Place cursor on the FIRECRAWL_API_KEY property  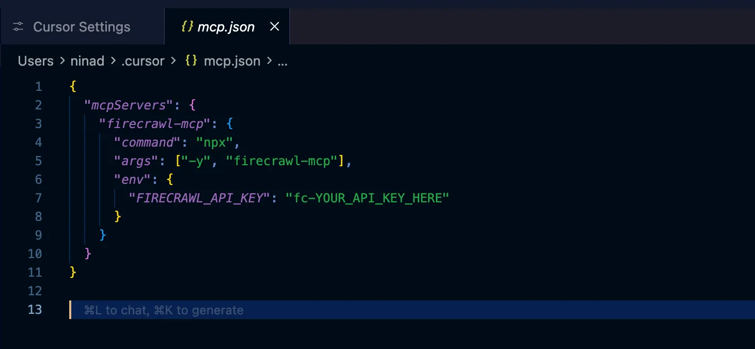pos(199,198)
